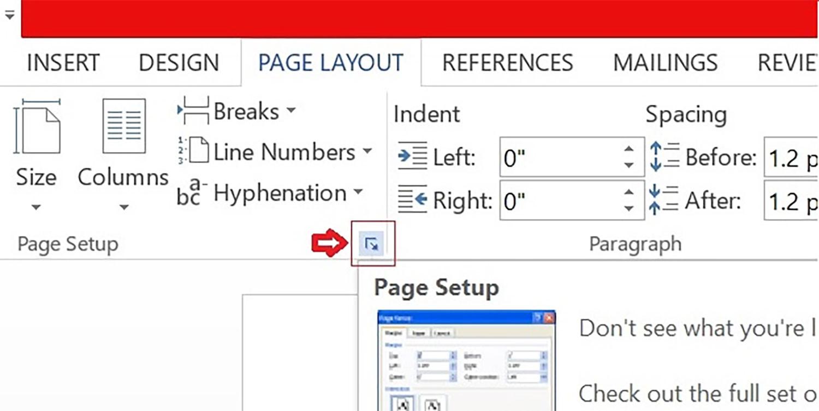Expand the Breaks dropdown menu
The image size is (819, 411).
point(291,111)
